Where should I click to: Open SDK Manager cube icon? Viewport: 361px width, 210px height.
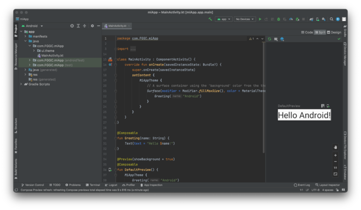coord(324,19)
